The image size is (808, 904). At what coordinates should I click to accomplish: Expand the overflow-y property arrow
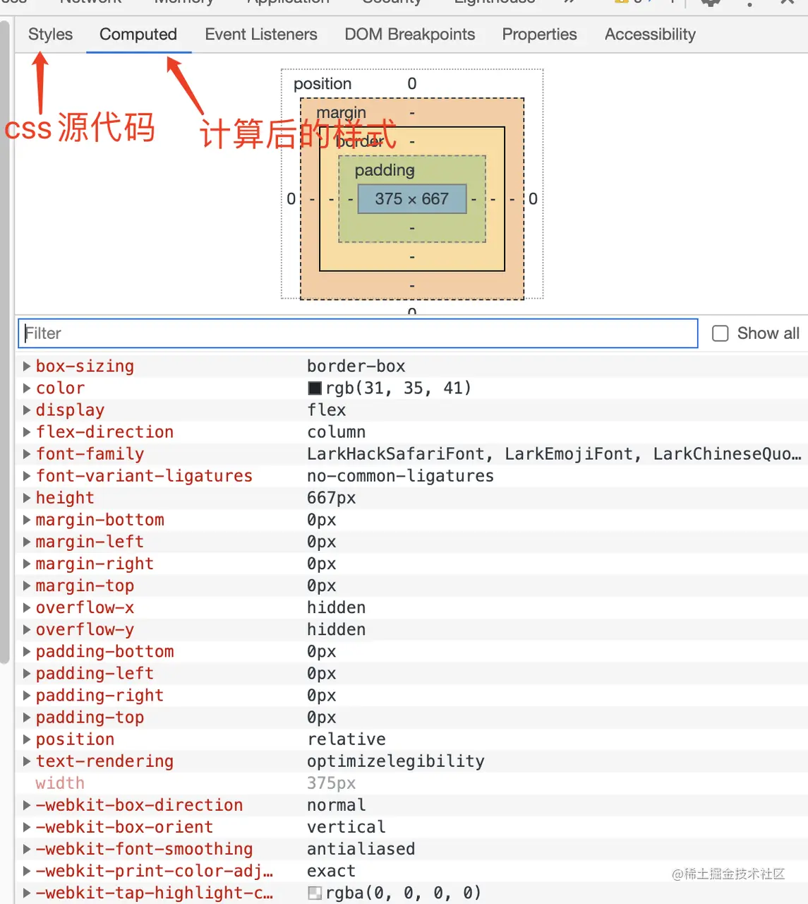pos(27,629)
